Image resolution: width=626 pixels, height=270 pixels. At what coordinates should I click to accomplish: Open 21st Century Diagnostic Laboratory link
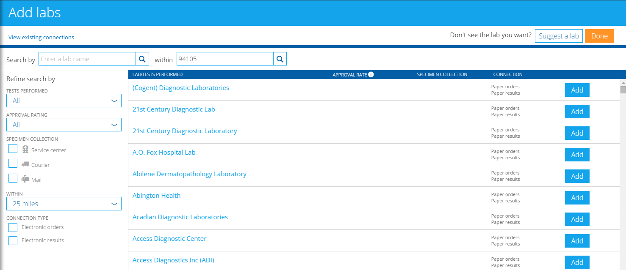(x=185, y=131)
